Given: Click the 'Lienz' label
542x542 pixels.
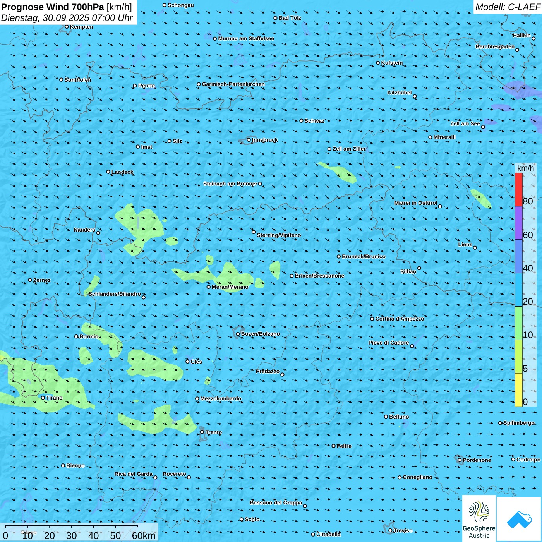Looking at the screenshot, I should [x=465, y=244].
